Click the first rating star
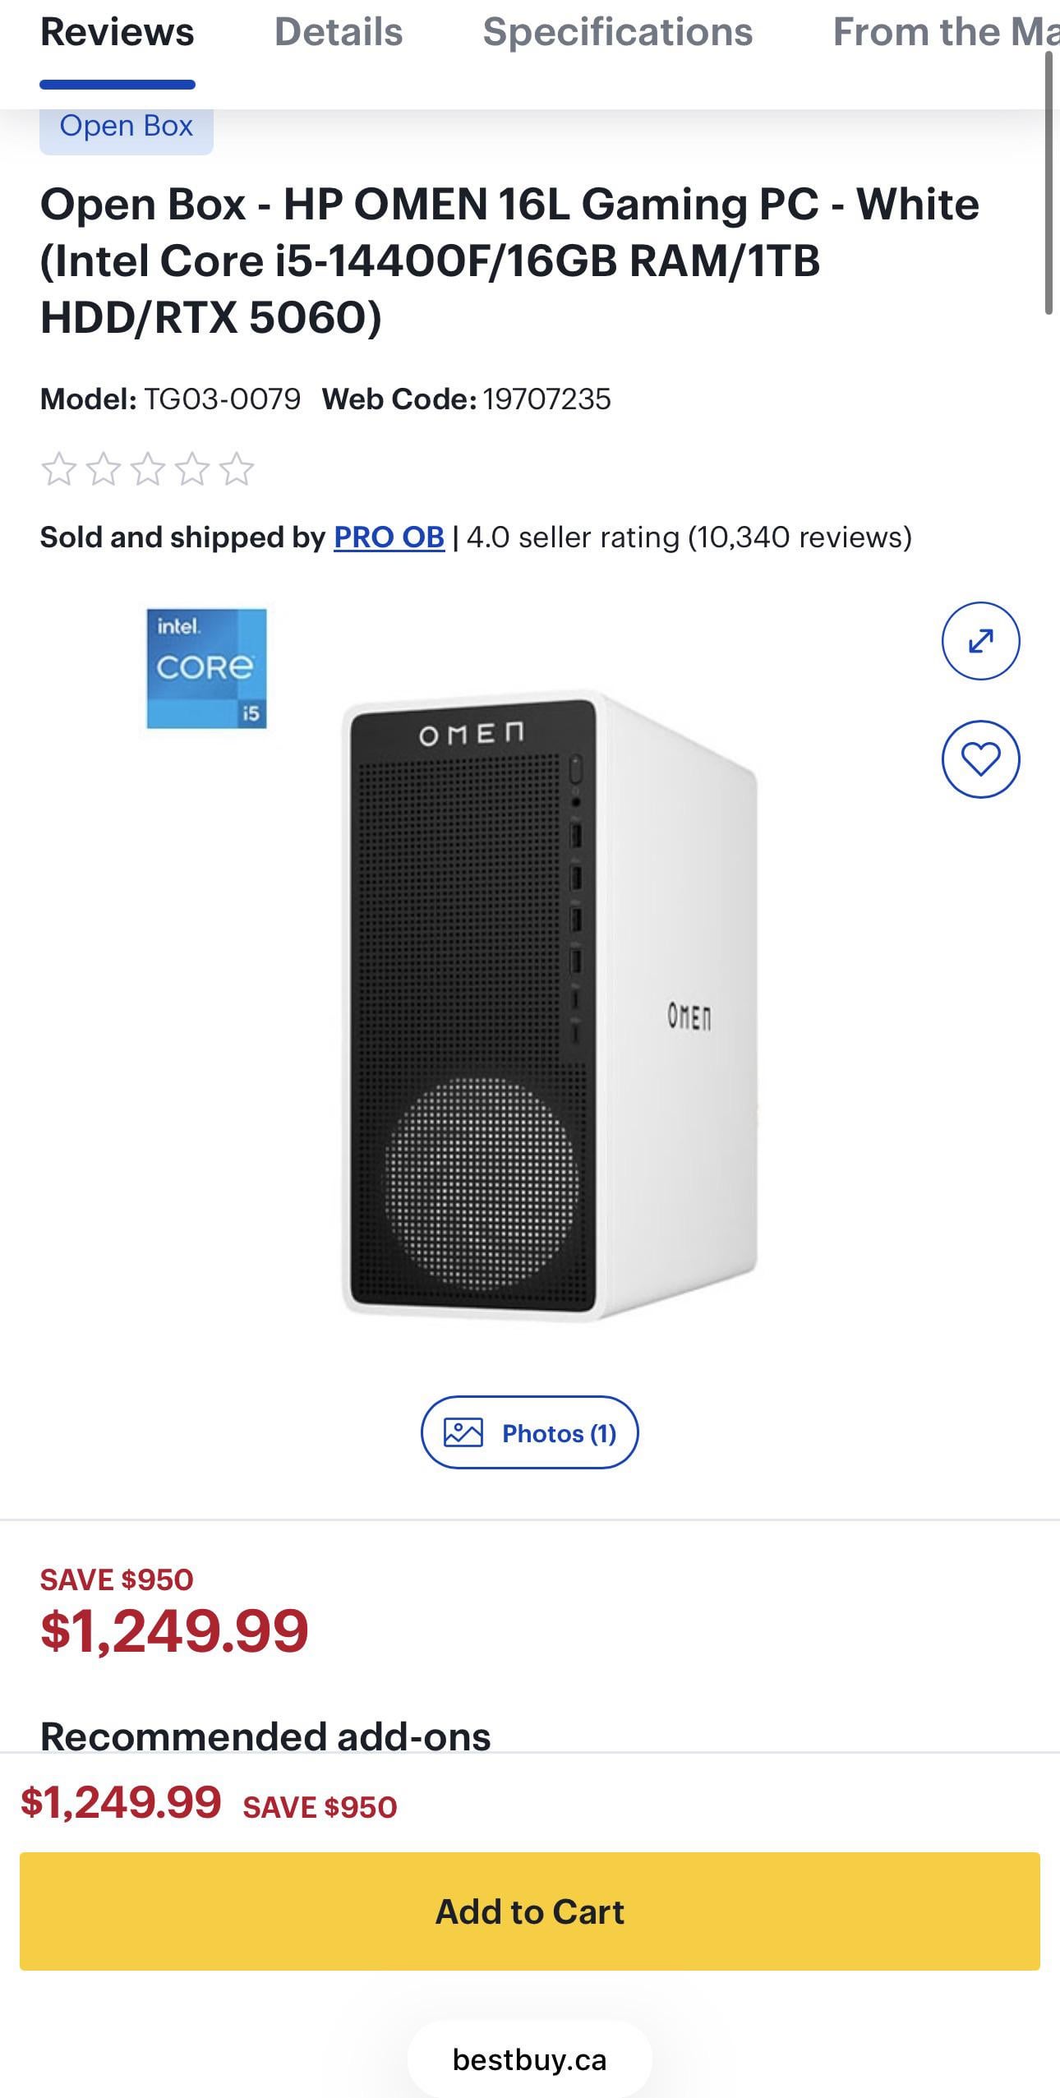The height and width of the screenshot is (2098, 1060). pos(58,469)
